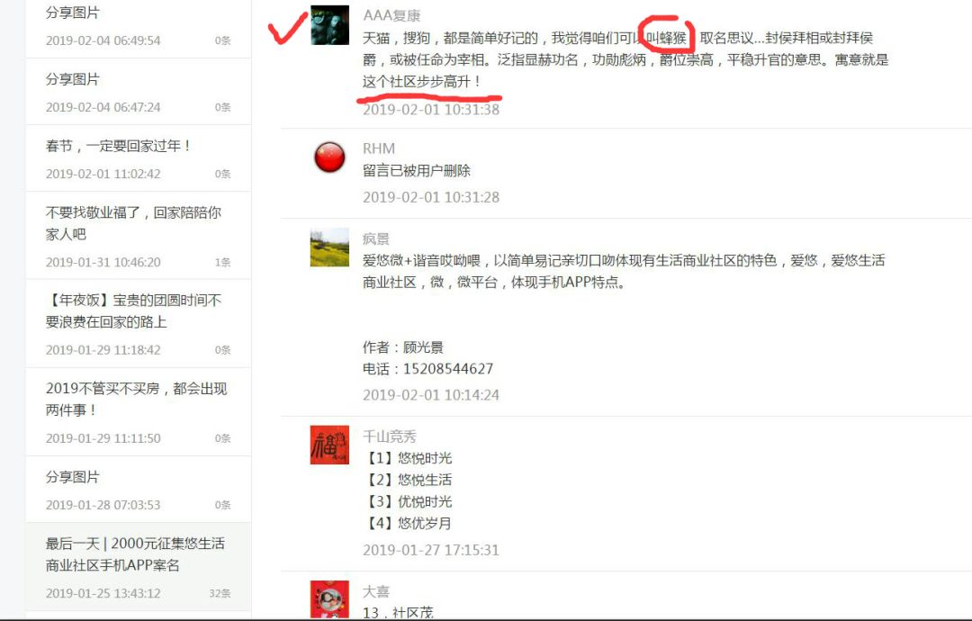The width and height of the screenshot is (972, 621).
Task: Open 大喜's avatar picture
Action: tap(329, 598)
